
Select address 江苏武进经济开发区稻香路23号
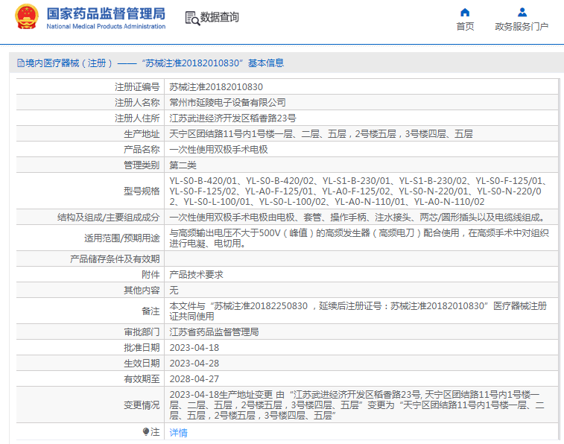click(x=232, y=118)
